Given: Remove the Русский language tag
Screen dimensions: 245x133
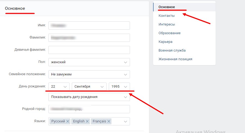Looking at the screenshot, I should 68,121.
